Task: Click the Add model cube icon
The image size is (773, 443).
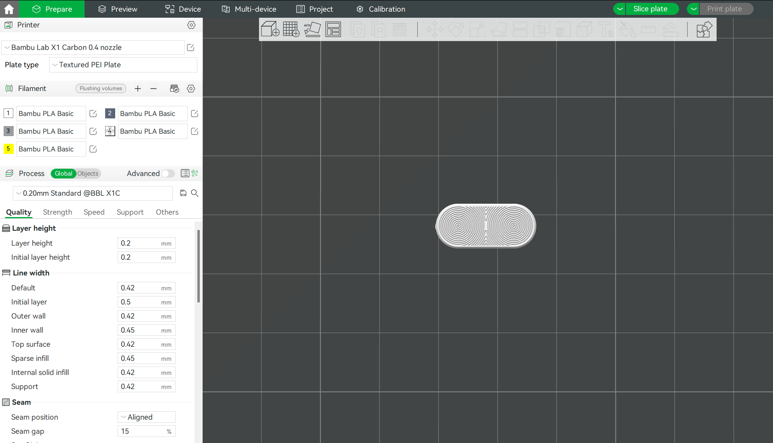Action: (x=270, y=29)
